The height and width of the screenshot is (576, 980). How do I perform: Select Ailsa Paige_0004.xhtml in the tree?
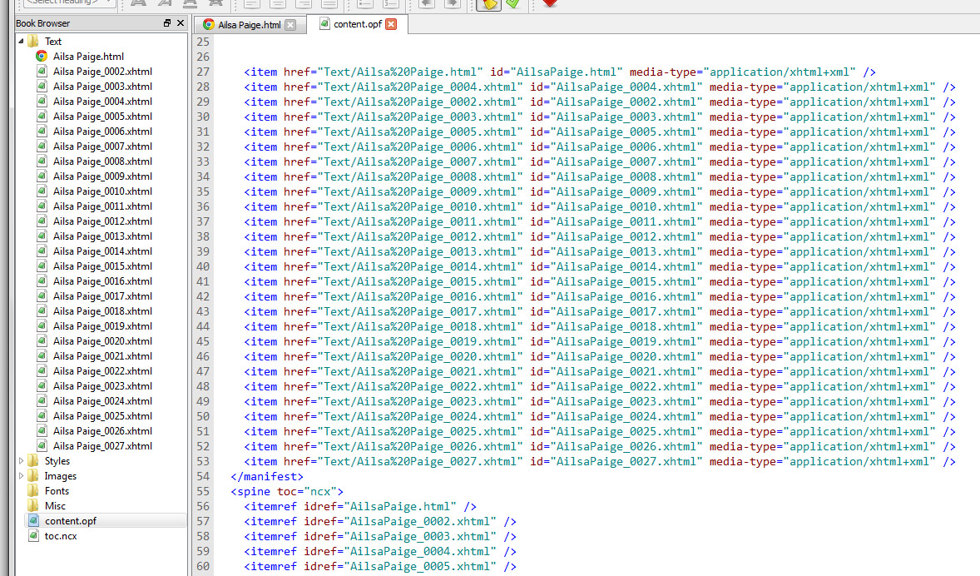tap(102, 102)
